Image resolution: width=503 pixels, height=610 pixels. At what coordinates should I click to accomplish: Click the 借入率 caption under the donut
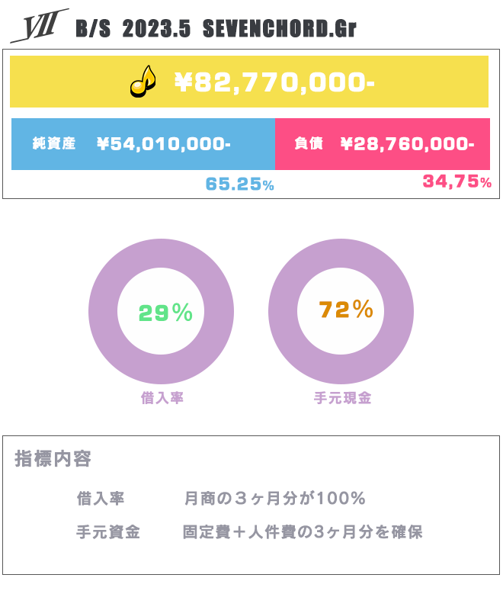(162, 398)
